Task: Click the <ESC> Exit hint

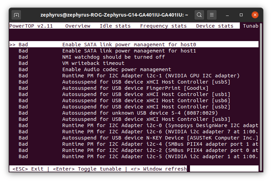Action: point(28,169)
